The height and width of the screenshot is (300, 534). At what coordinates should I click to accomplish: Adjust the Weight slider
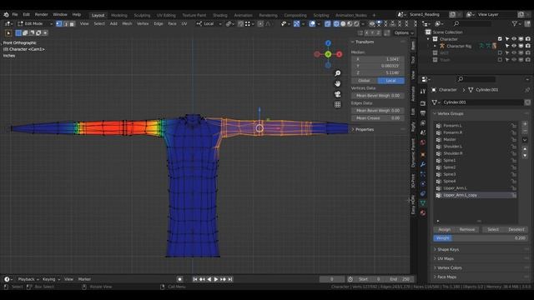pos(481,238)
